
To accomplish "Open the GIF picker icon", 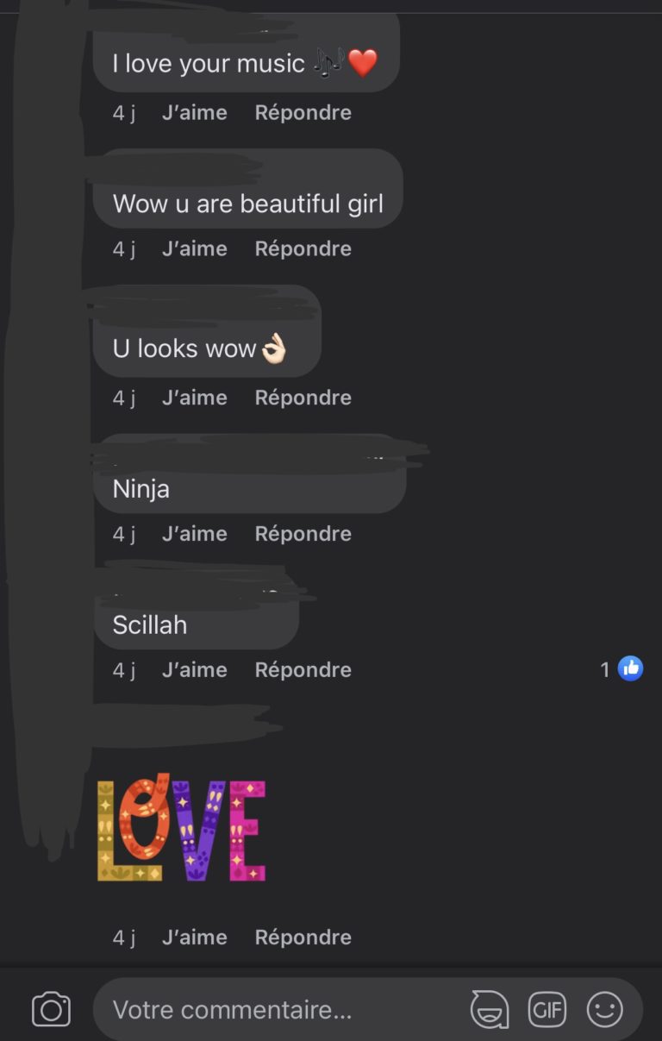I will (x=546, y=1009).
